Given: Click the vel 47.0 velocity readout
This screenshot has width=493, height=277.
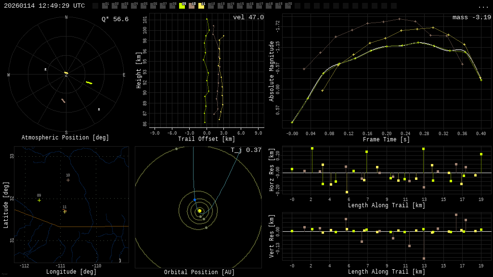Looking at the screenshot, I should tap(248, 17).
